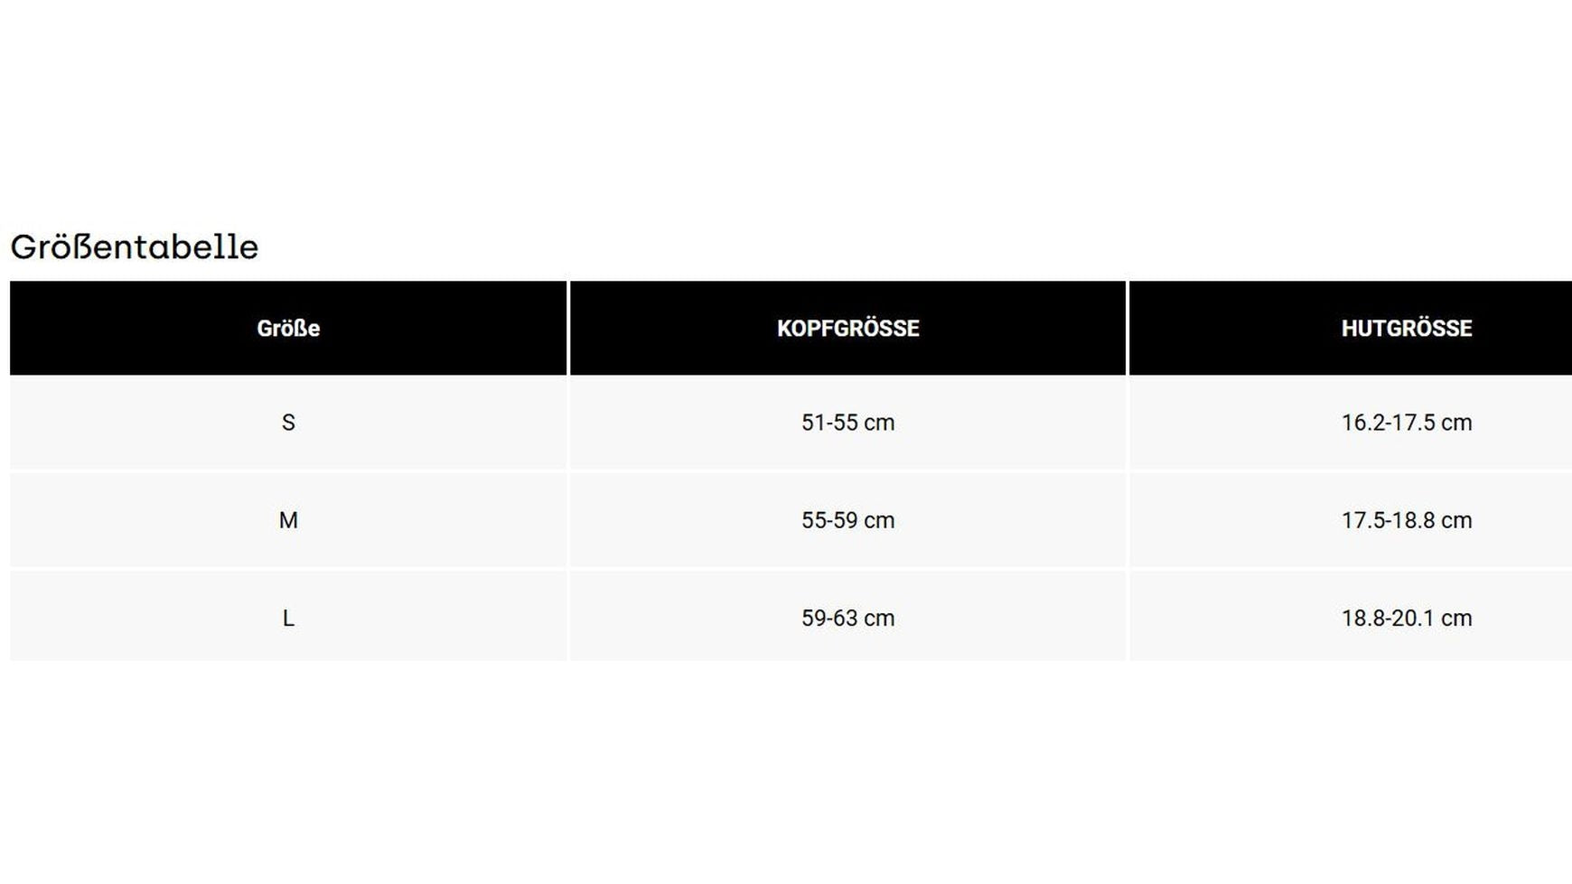Click the Größentabelle heading
Image resolution: width=1572 pixels, height=884 pixels.
[135, 247]
